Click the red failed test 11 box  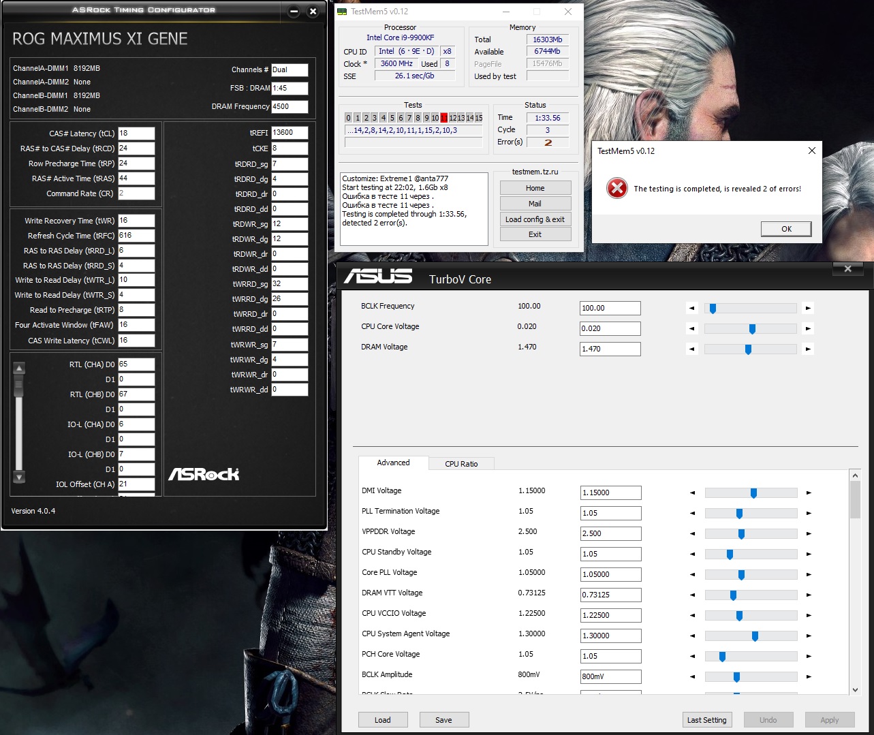tap(443, 118)
